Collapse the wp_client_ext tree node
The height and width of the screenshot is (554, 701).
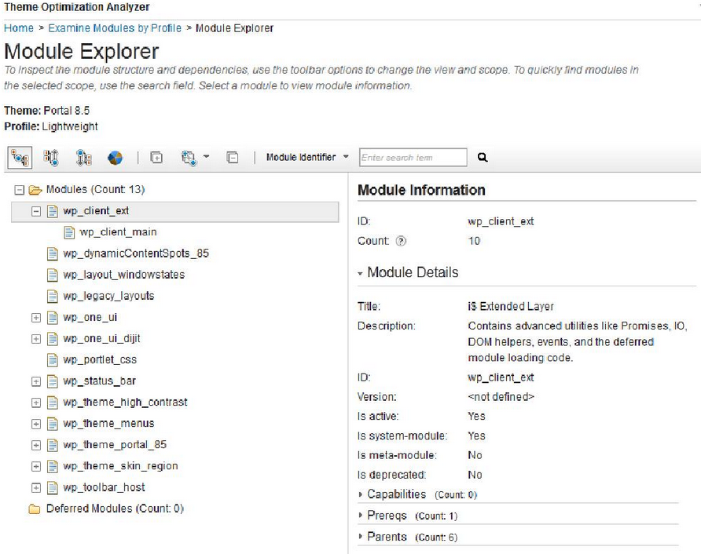(x=36, y=211)
